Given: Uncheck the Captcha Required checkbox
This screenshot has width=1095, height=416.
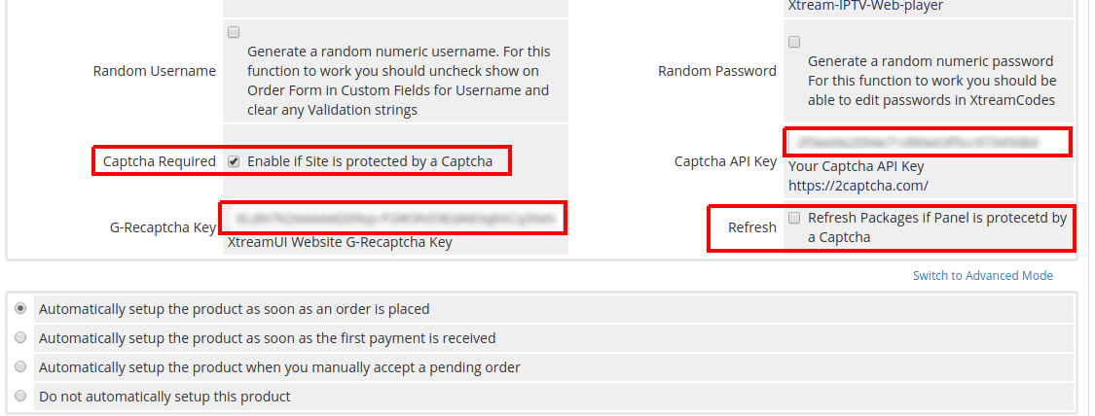Looking at the screenshot, I should 234,161.
